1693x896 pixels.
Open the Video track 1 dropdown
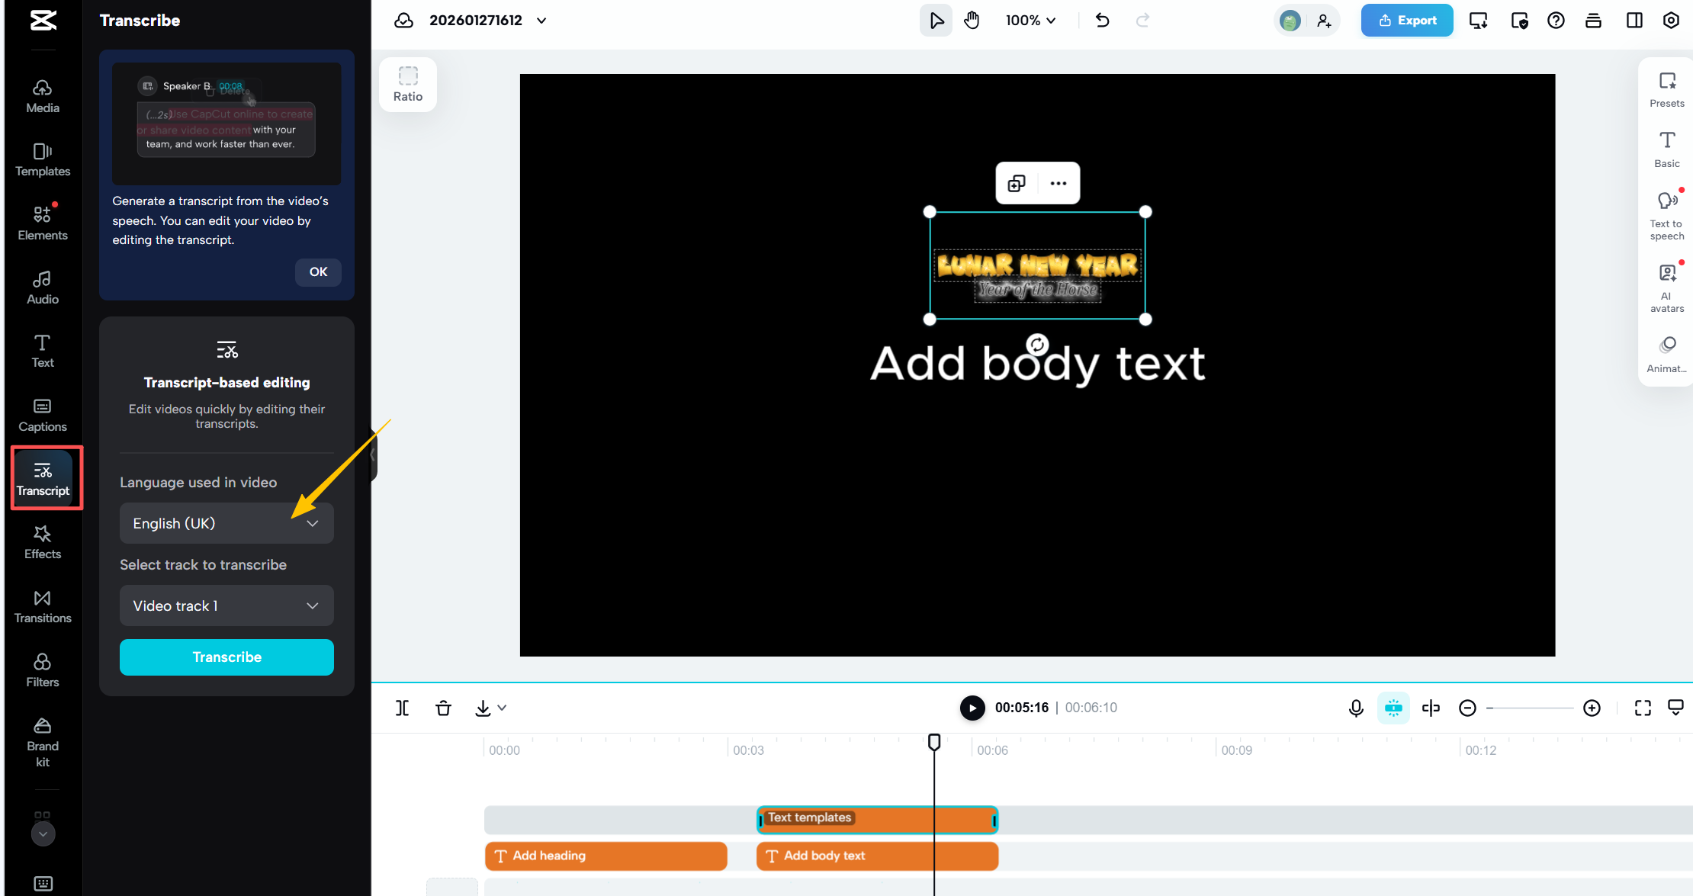click(x=226, y=605)
